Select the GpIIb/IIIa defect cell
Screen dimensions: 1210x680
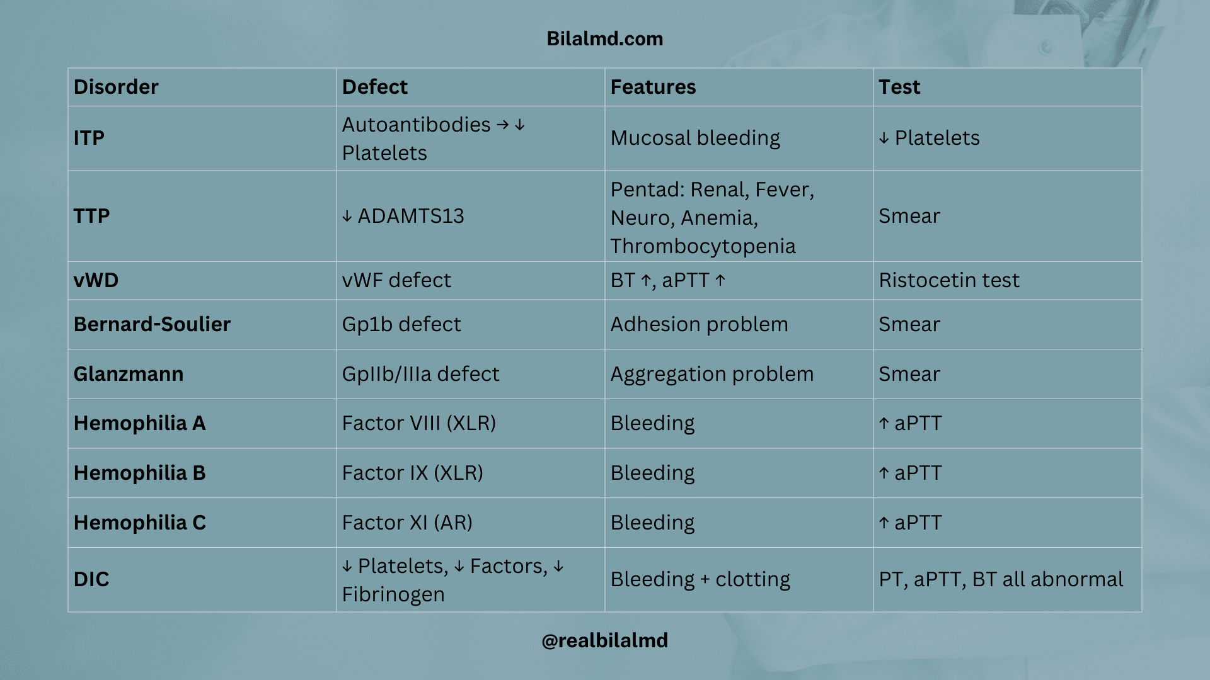click(x=420, y=374)
